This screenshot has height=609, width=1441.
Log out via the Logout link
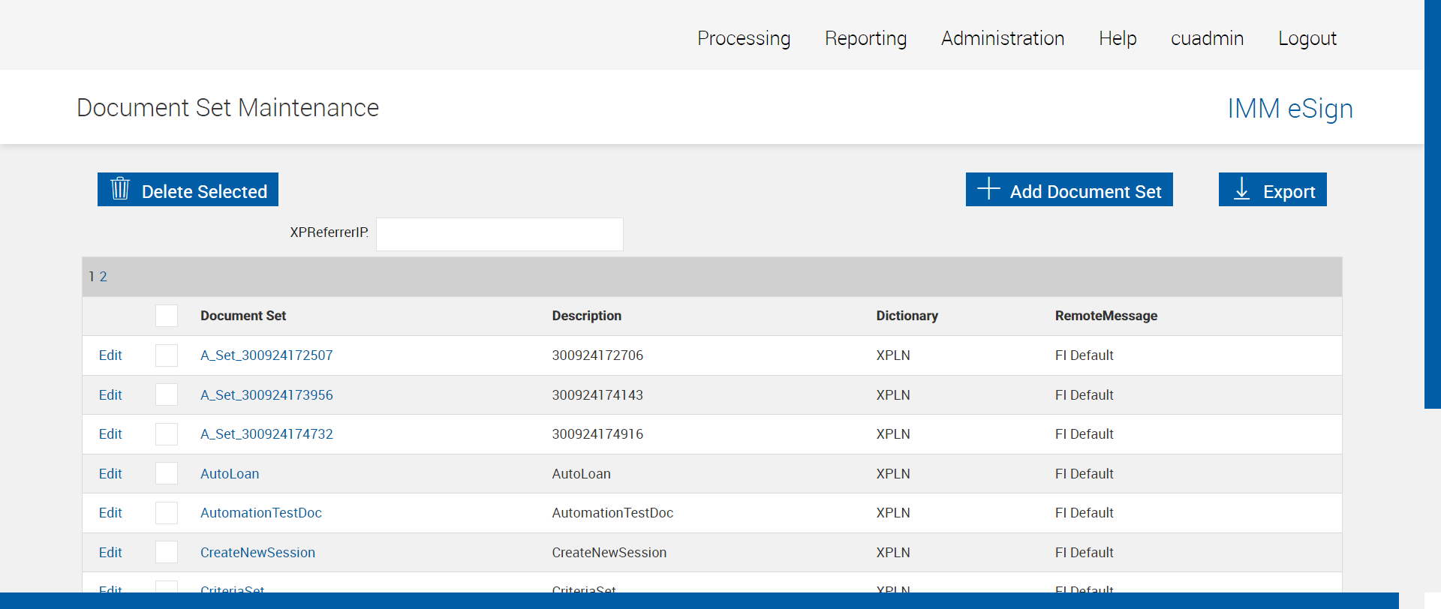tap(1307, 38)
